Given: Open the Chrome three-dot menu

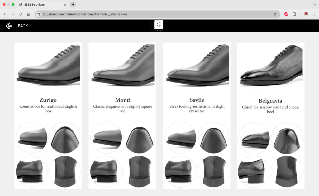Looking at the screenshot, I should (x=314, y=14).
